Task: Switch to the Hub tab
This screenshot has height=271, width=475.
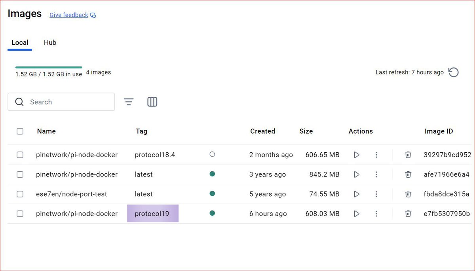Action: [x=50, y=43]
